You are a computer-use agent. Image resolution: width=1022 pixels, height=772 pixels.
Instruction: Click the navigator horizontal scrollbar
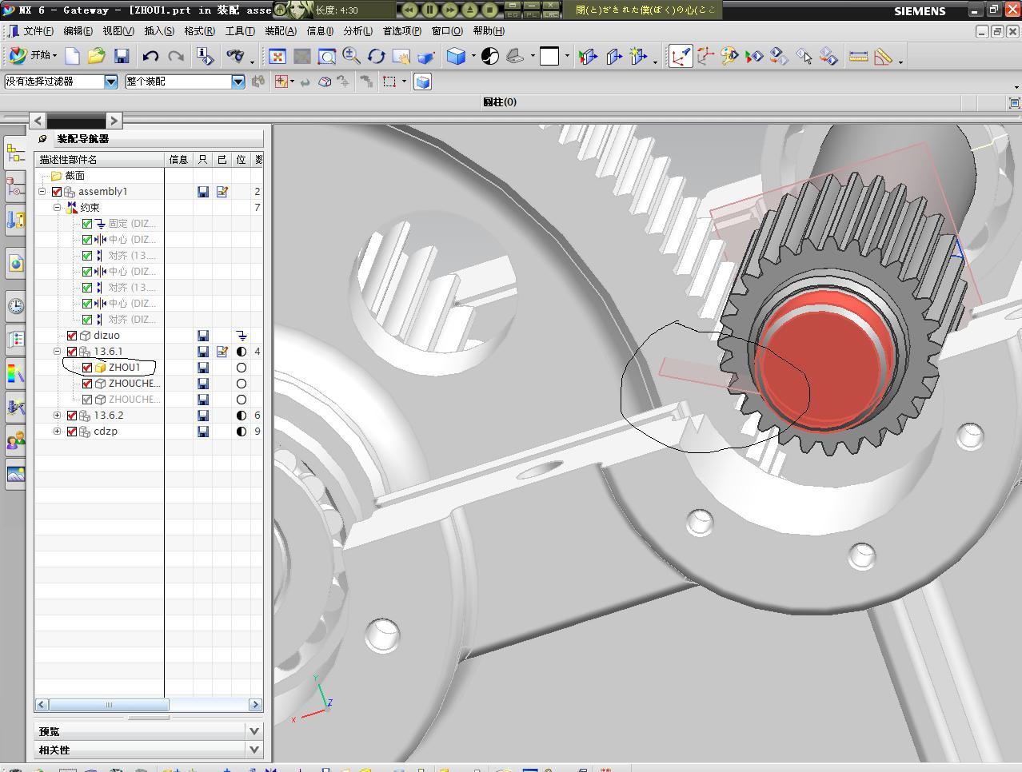click(x=109, y=705)
